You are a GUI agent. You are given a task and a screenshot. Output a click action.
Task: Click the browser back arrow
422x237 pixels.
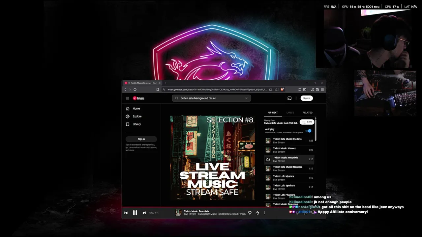pyautogui.click(x=125, y=90)
